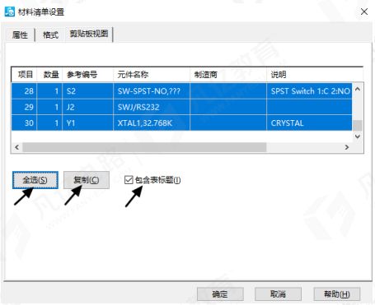Click item number 30
The width and height of the screenshot is (375, 305).
pyautogui.click(x=24, y=123)
